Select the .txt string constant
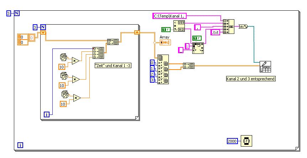 (215, 32)
